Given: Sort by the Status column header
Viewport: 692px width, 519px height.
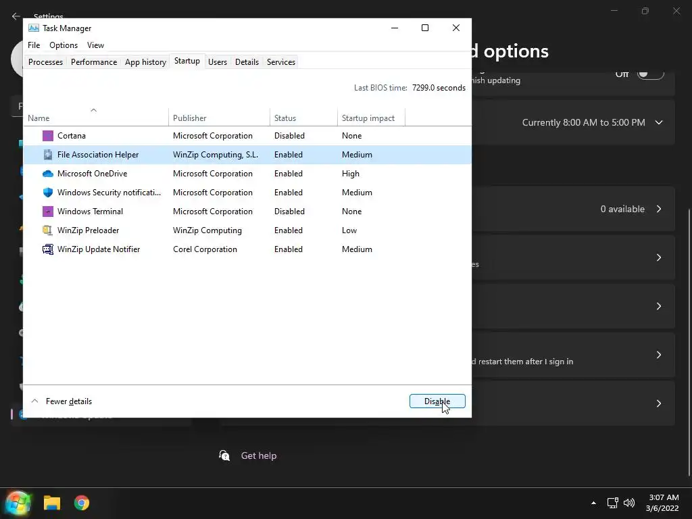Looking at the screenshot, I should click(x=303, y=118).
